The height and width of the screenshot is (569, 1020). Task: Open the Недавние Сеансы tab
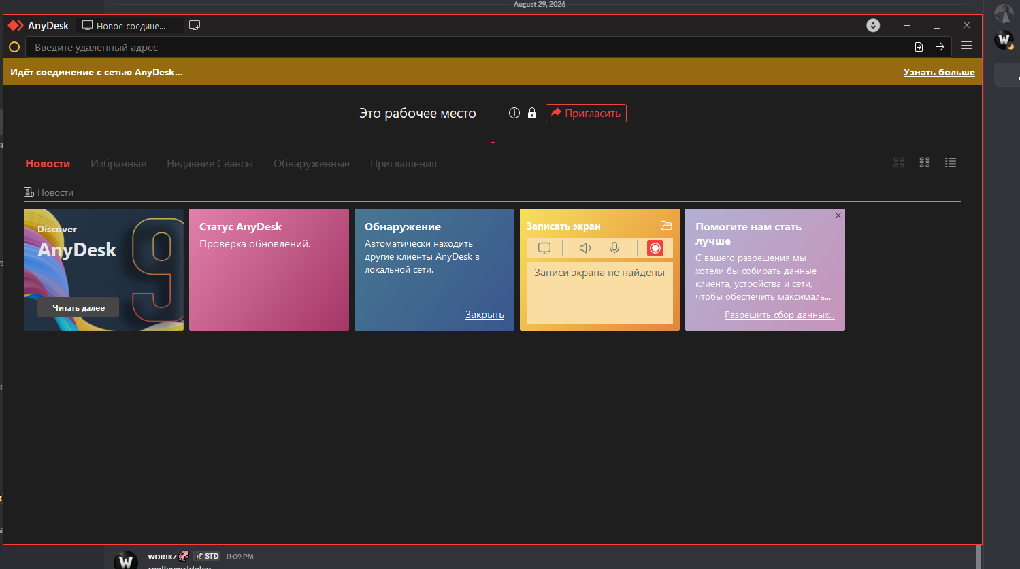click(210, 164)
